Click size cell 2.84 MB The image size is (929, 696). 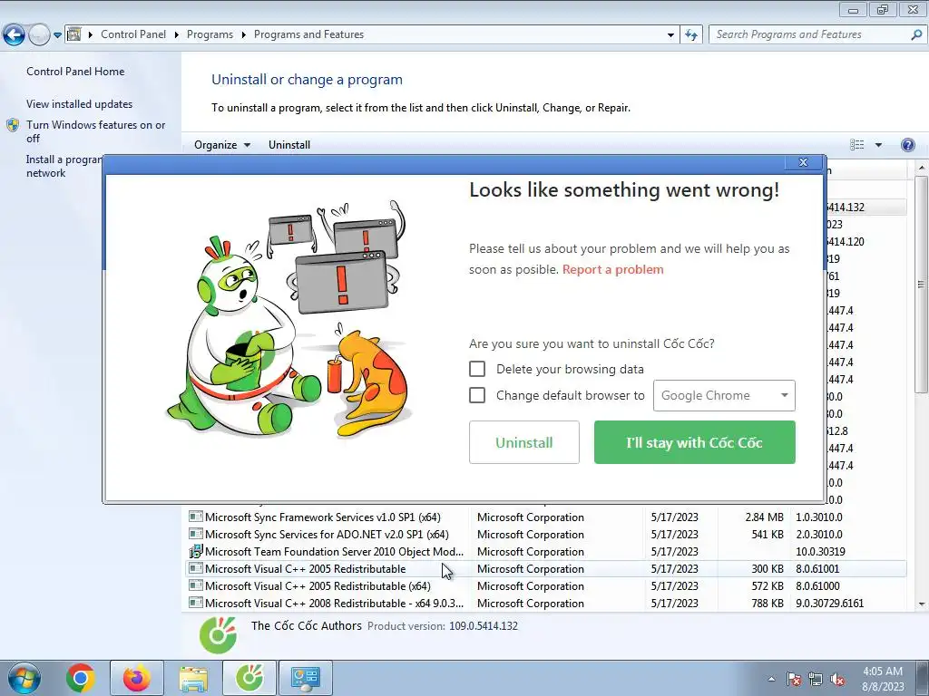[x=764, y=517]
